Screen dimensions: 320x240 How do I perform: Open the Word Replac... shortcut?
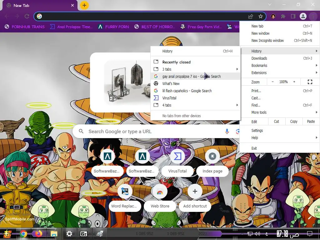tap(125, 198)
